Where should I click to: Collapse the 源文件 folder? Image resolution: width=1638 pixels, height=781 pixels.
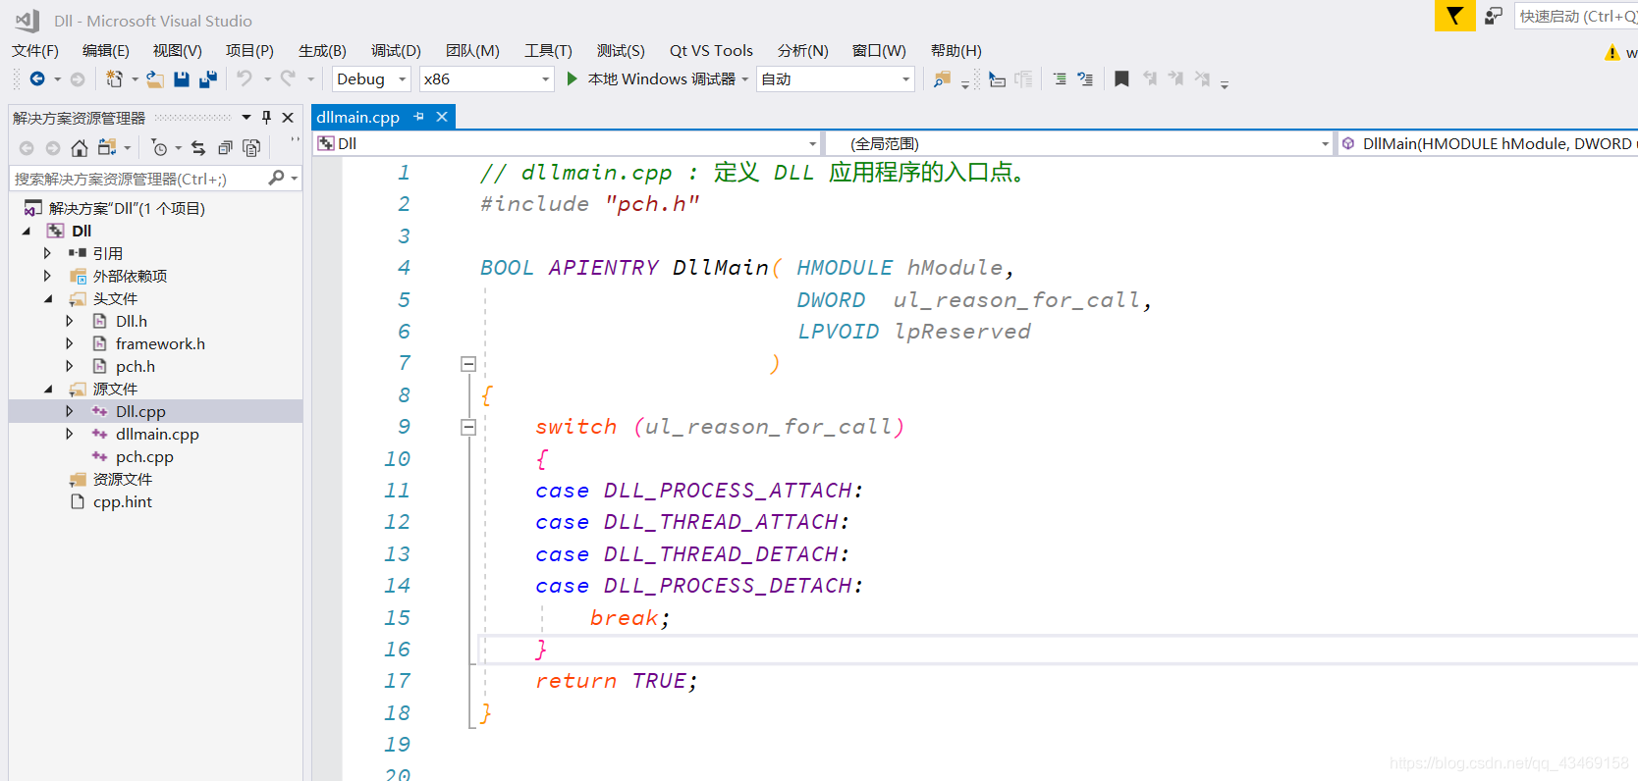48,389
